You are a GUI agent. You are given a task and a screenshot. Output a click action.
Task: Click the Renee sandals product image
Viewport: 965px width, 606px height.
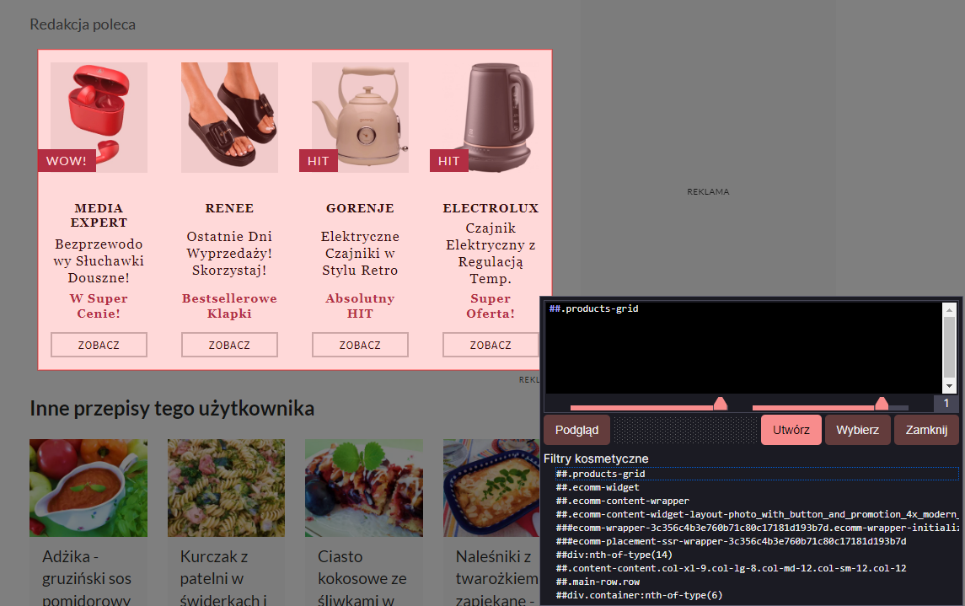[x=229, y=117]
